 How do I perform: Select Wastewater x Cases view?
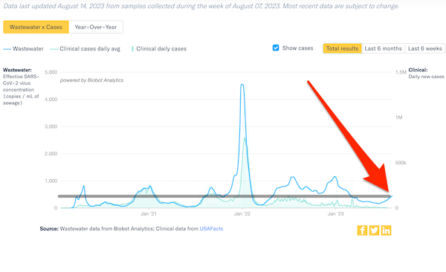(x=36, y=27)
